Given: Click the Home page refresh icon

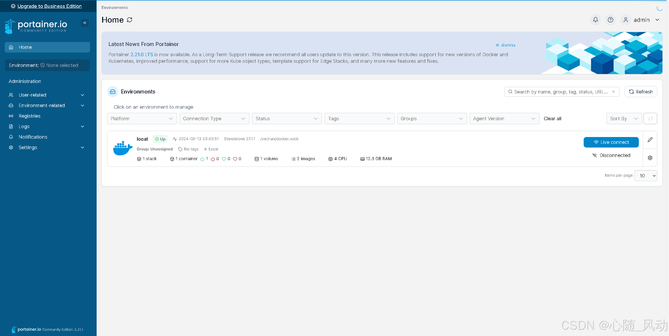Looking at the screenshot, I should 129,20.
